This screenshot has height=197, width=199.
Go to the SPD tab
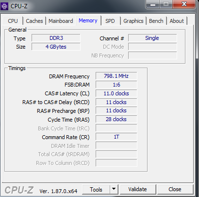pos(110,21)
